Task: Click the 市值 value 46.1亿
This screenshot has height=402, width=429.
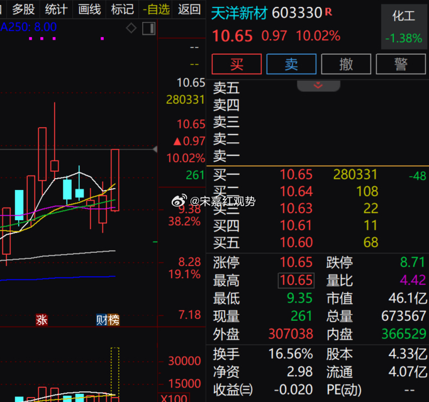Action: point(408,298)
